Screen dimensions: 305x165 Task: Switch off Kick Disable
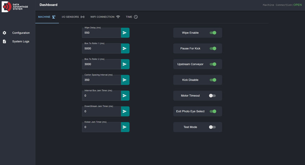[x=213, y=80]
